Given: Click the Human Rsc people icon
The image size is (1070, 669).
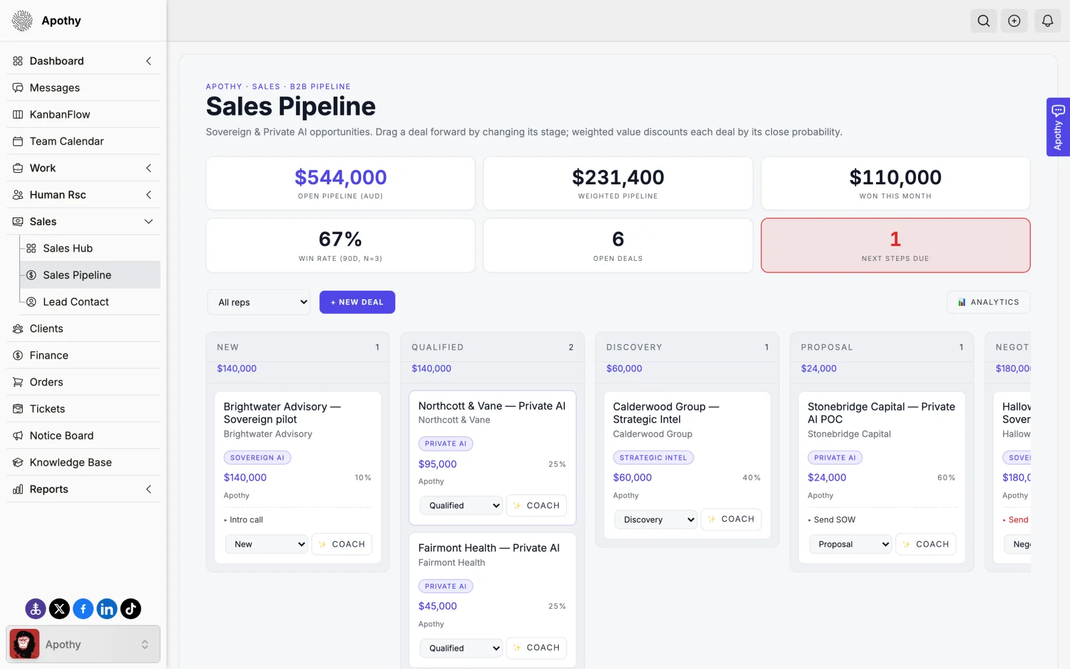Looking at the screenshot, I should point(18,195).
